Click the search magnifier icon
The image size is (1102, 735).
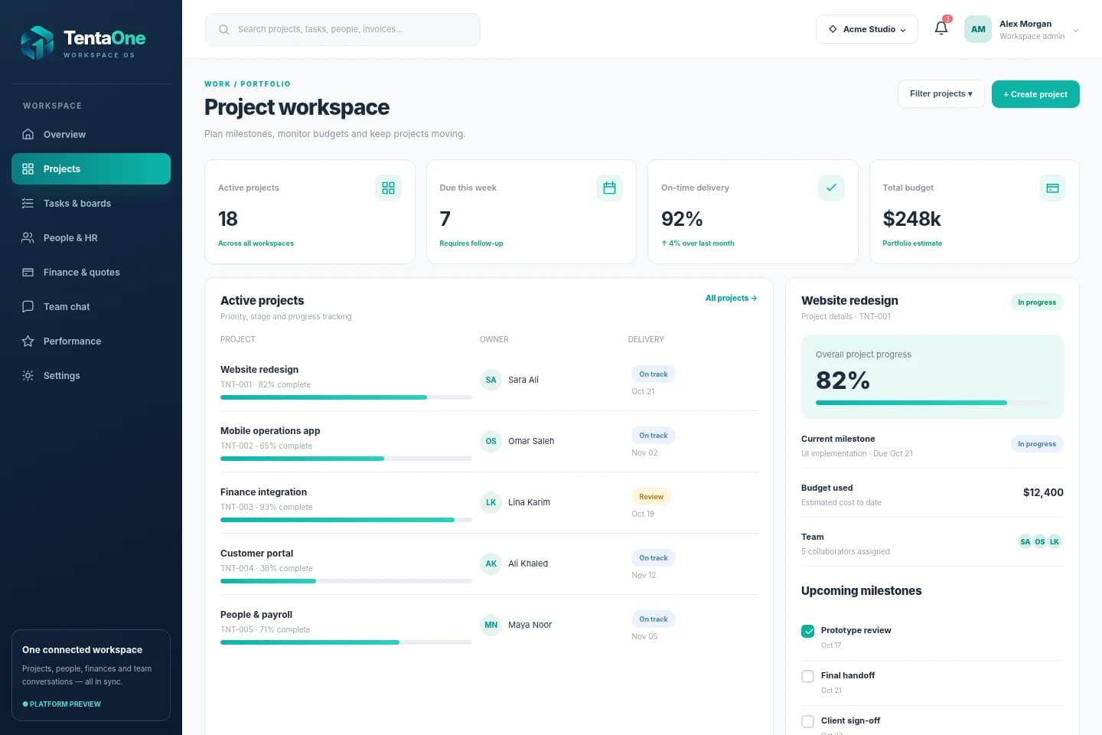click(224, 30)
